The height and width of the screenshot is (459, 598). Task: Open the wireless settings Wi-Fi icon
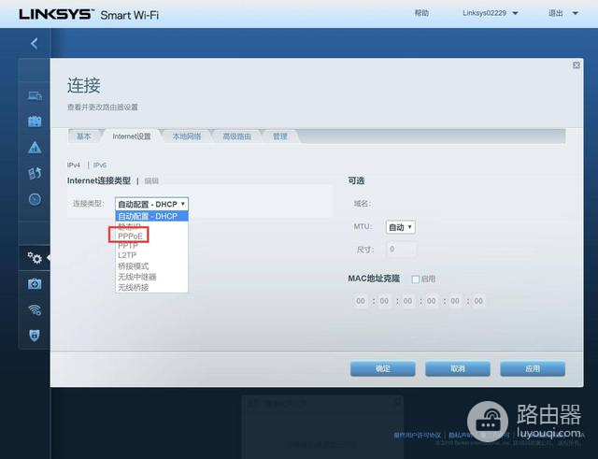coord(35,309)
